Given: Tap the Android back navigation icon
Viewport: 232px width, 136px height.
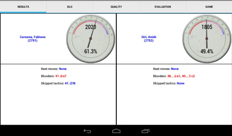Looking at the screenshot, I should (87, 131).
